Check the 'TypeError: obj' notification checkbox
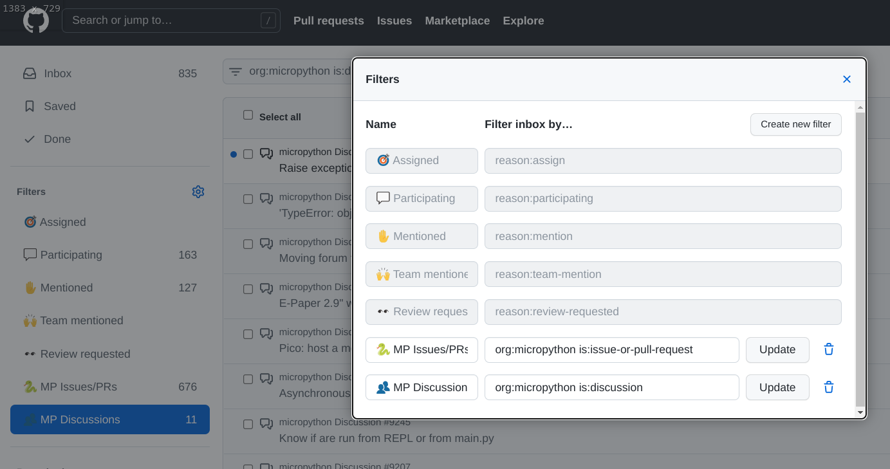This screenshot has width=890, height=469. click(248, 199)
